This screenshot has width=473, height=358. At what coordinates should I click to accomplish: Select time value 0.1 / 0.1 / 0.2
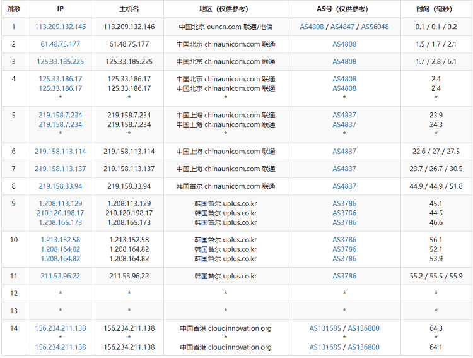[x=436, y=27]
